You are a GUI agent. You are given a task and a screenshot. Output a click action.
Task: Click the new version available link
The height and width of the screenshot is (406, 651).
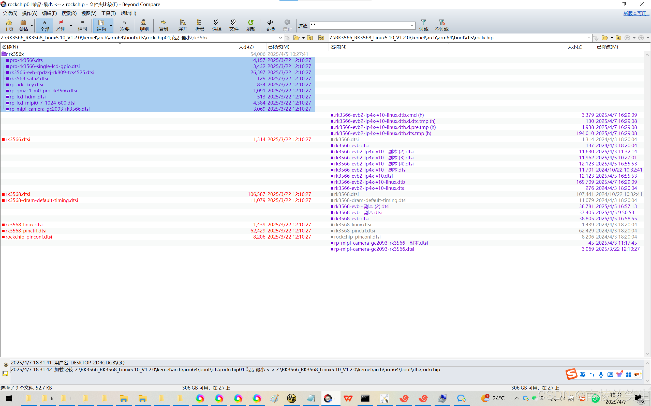click(x=636, y=13)
